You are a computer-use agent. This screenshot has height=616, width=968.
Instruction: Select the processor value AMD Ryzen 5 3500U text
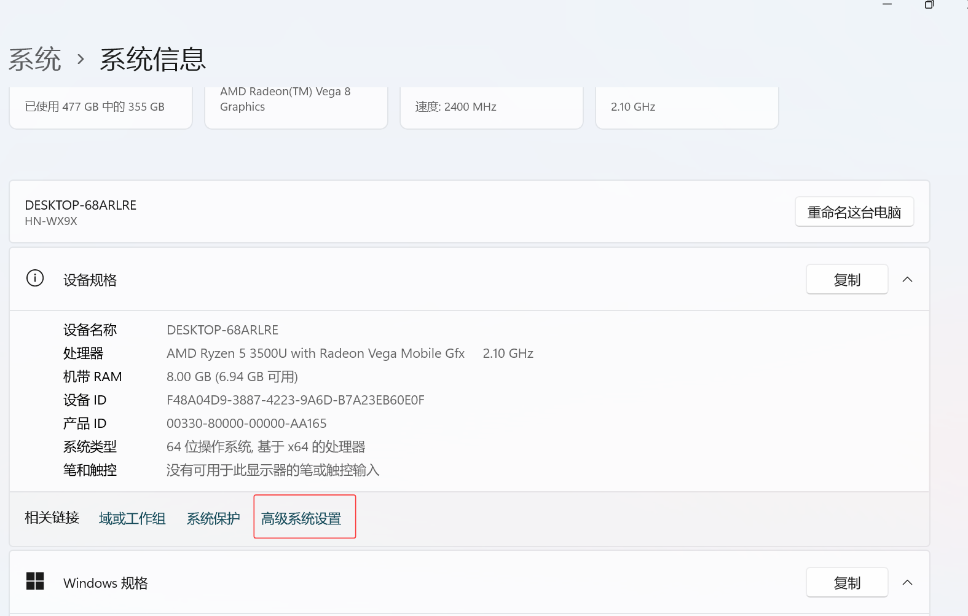pos(315,353)
